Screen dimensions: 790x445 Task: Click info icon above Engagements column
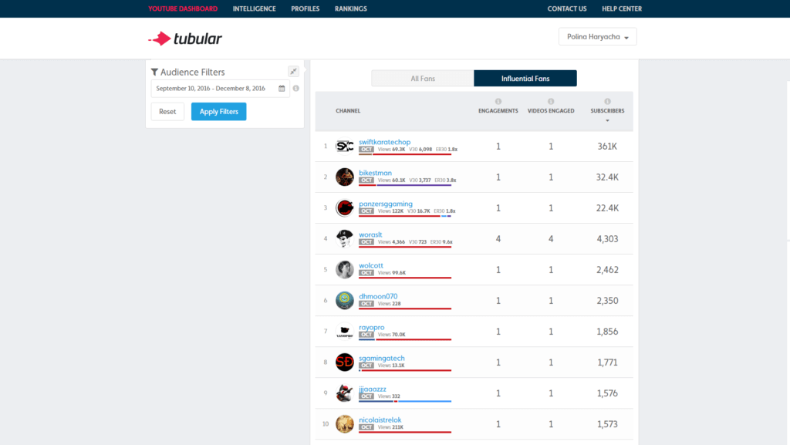(x=498, y=101)
